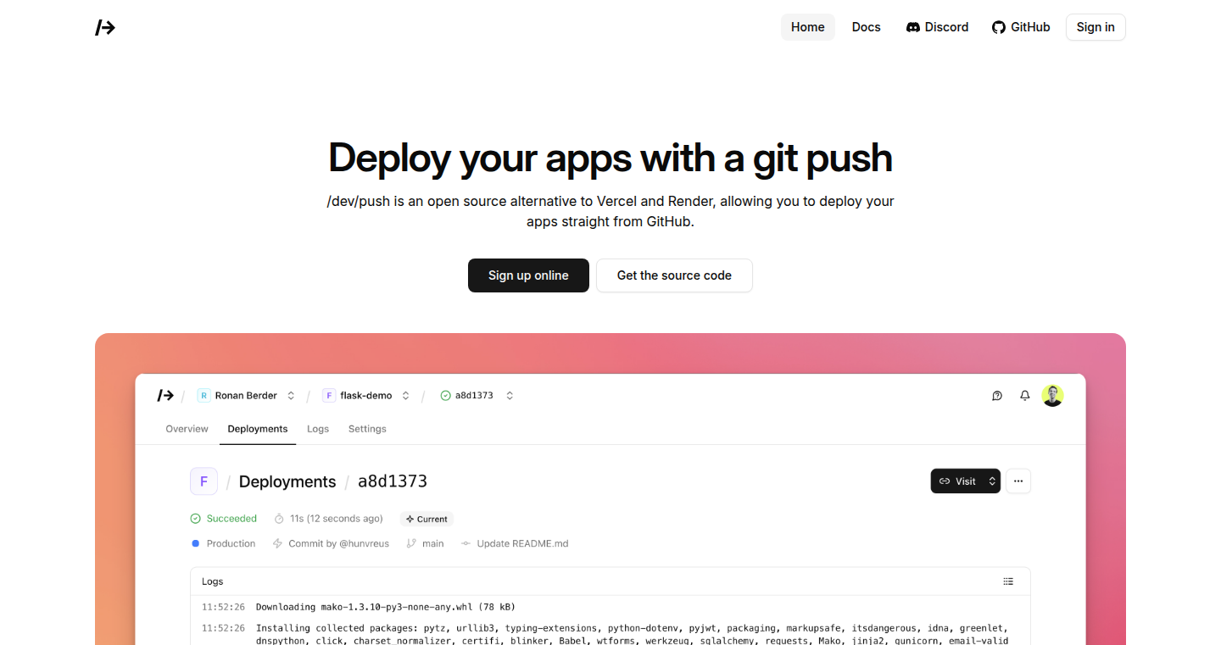Click the GitHub octocat icon in navbar
This screenshot has width=1221, height=645.
[x=999, y=27]
